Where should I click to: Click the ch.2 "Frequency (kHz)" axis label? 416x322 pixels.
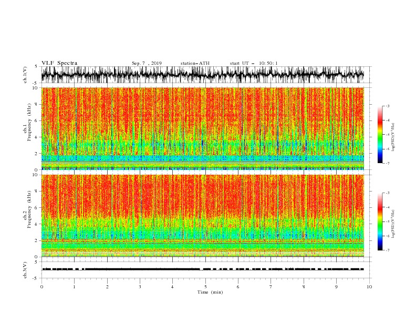click(29, 209)
